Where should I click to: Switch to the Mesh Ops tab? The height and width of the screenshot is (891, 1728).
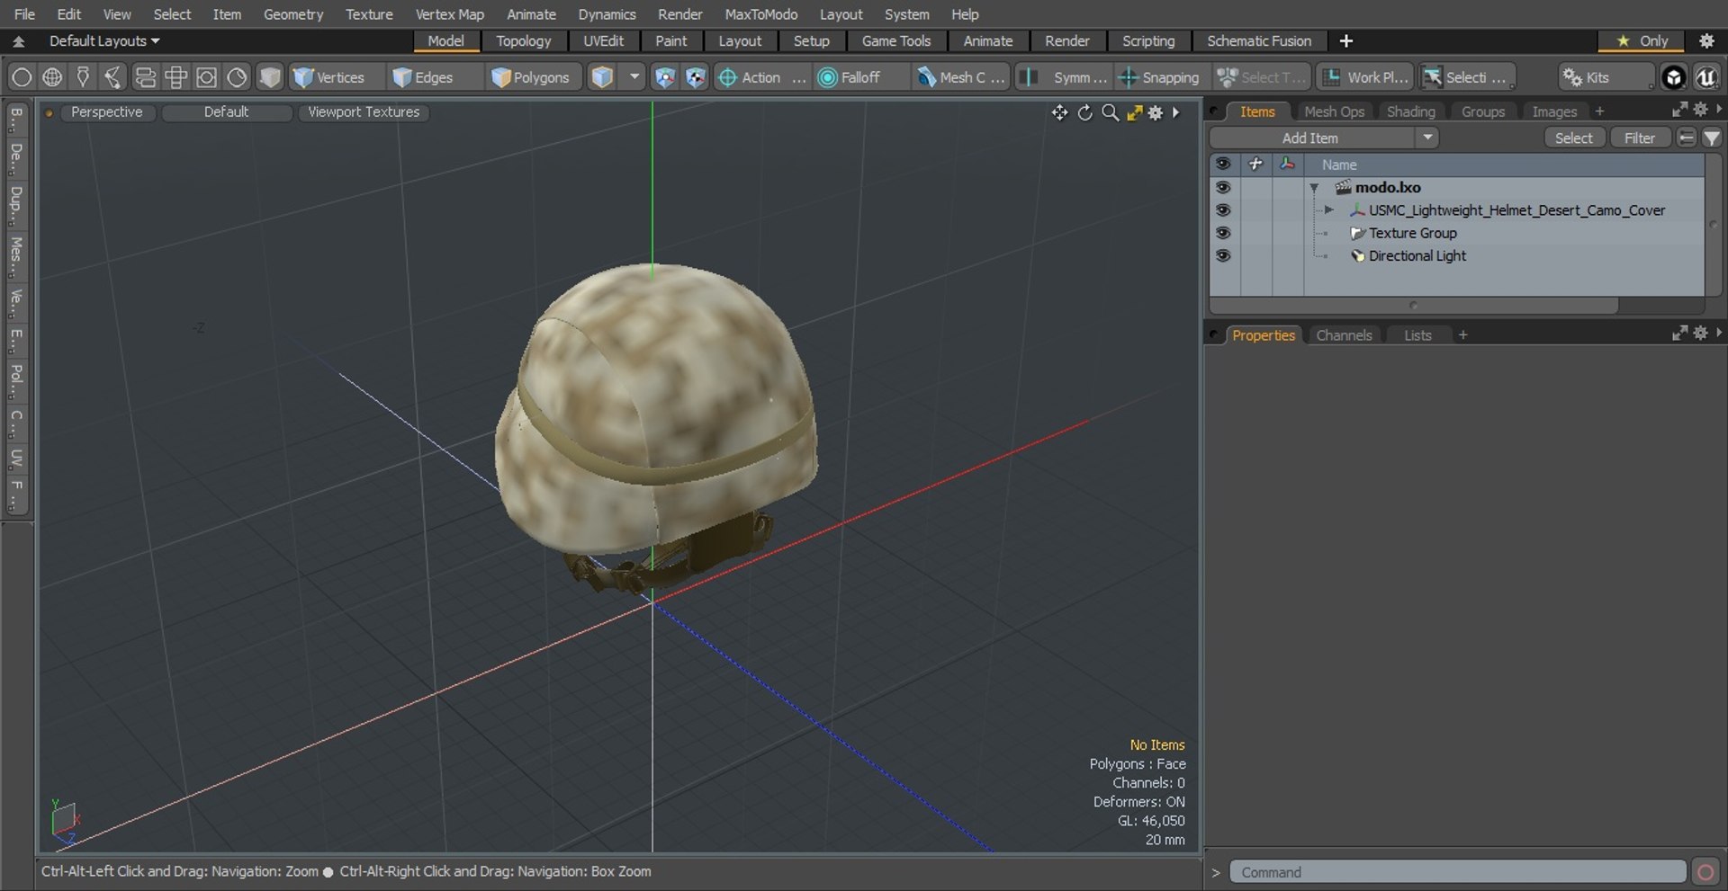(x=1334, y=111)
